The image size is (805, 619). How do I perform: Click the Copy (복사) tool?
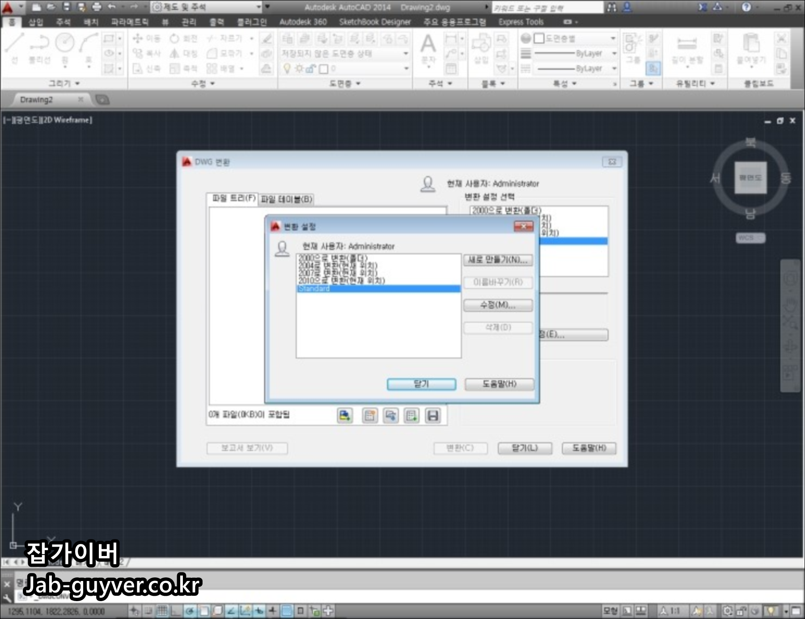tap(147, 54)
